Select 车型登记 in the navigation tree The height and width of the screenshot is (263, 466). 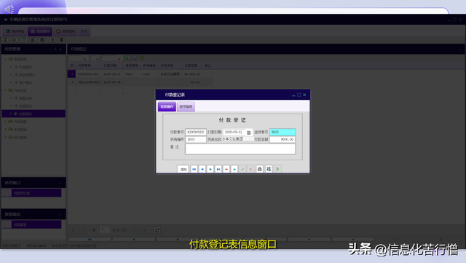[25, 67]
